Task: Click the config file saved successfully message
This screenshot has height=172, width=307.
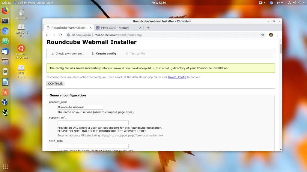Action: pos(161,68)
